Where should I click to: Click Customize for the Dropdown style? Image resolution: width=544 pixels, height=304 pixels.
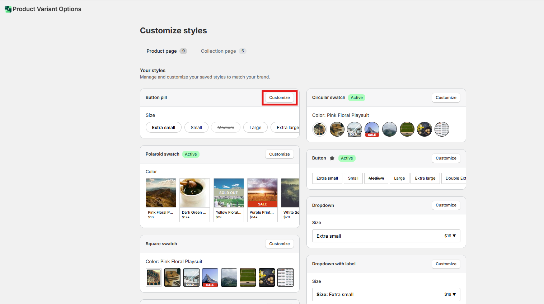tap(446, 205)
